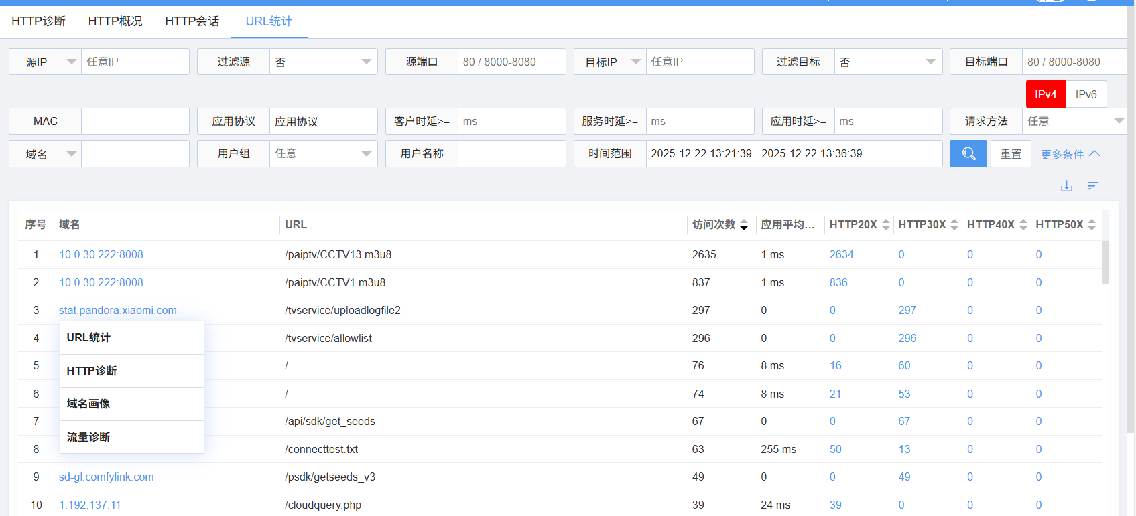This screenshot has width=1136, height=516.
Task: Expand the 请求方法 dropdown
Action: click(x=1075, y=121)
